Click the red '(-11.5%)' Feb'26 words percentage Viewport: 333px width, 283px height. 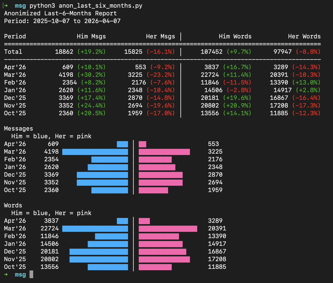tap(237, 82)
